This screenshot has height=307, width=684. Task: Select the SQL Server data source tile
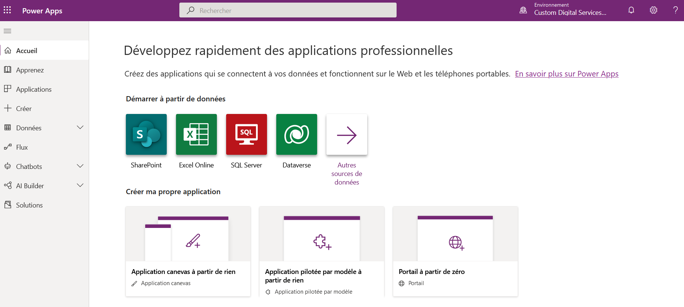click(247, 134)
